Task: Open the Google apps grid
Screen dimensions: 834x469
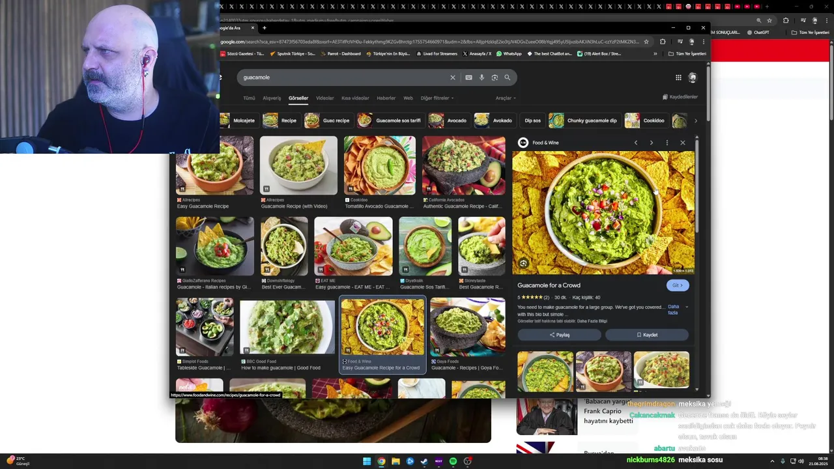Action: coord(678,78)
